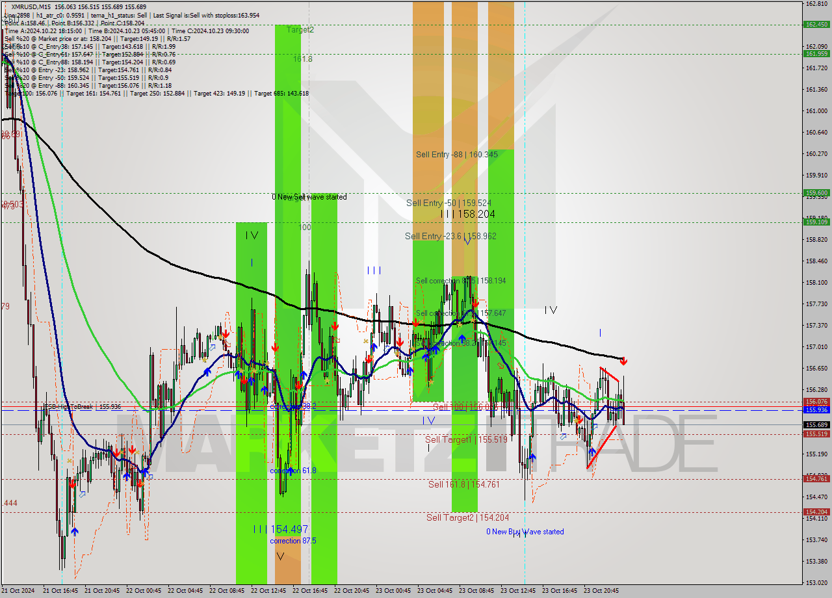The width and height of the screenshot is (832, 598).
Task: Click the 'Sell 161.8 | 154.761' label
Action: coord(463,484)
